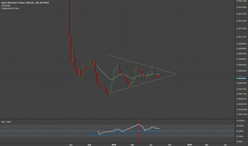Click the Oct label on time axis

(x=170, y=145)
